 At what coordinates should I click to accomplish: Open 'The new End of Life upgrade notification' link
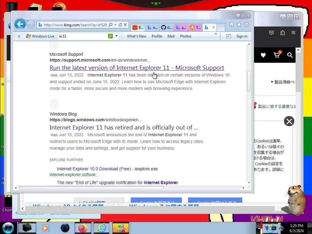click(x=117, y=183)
